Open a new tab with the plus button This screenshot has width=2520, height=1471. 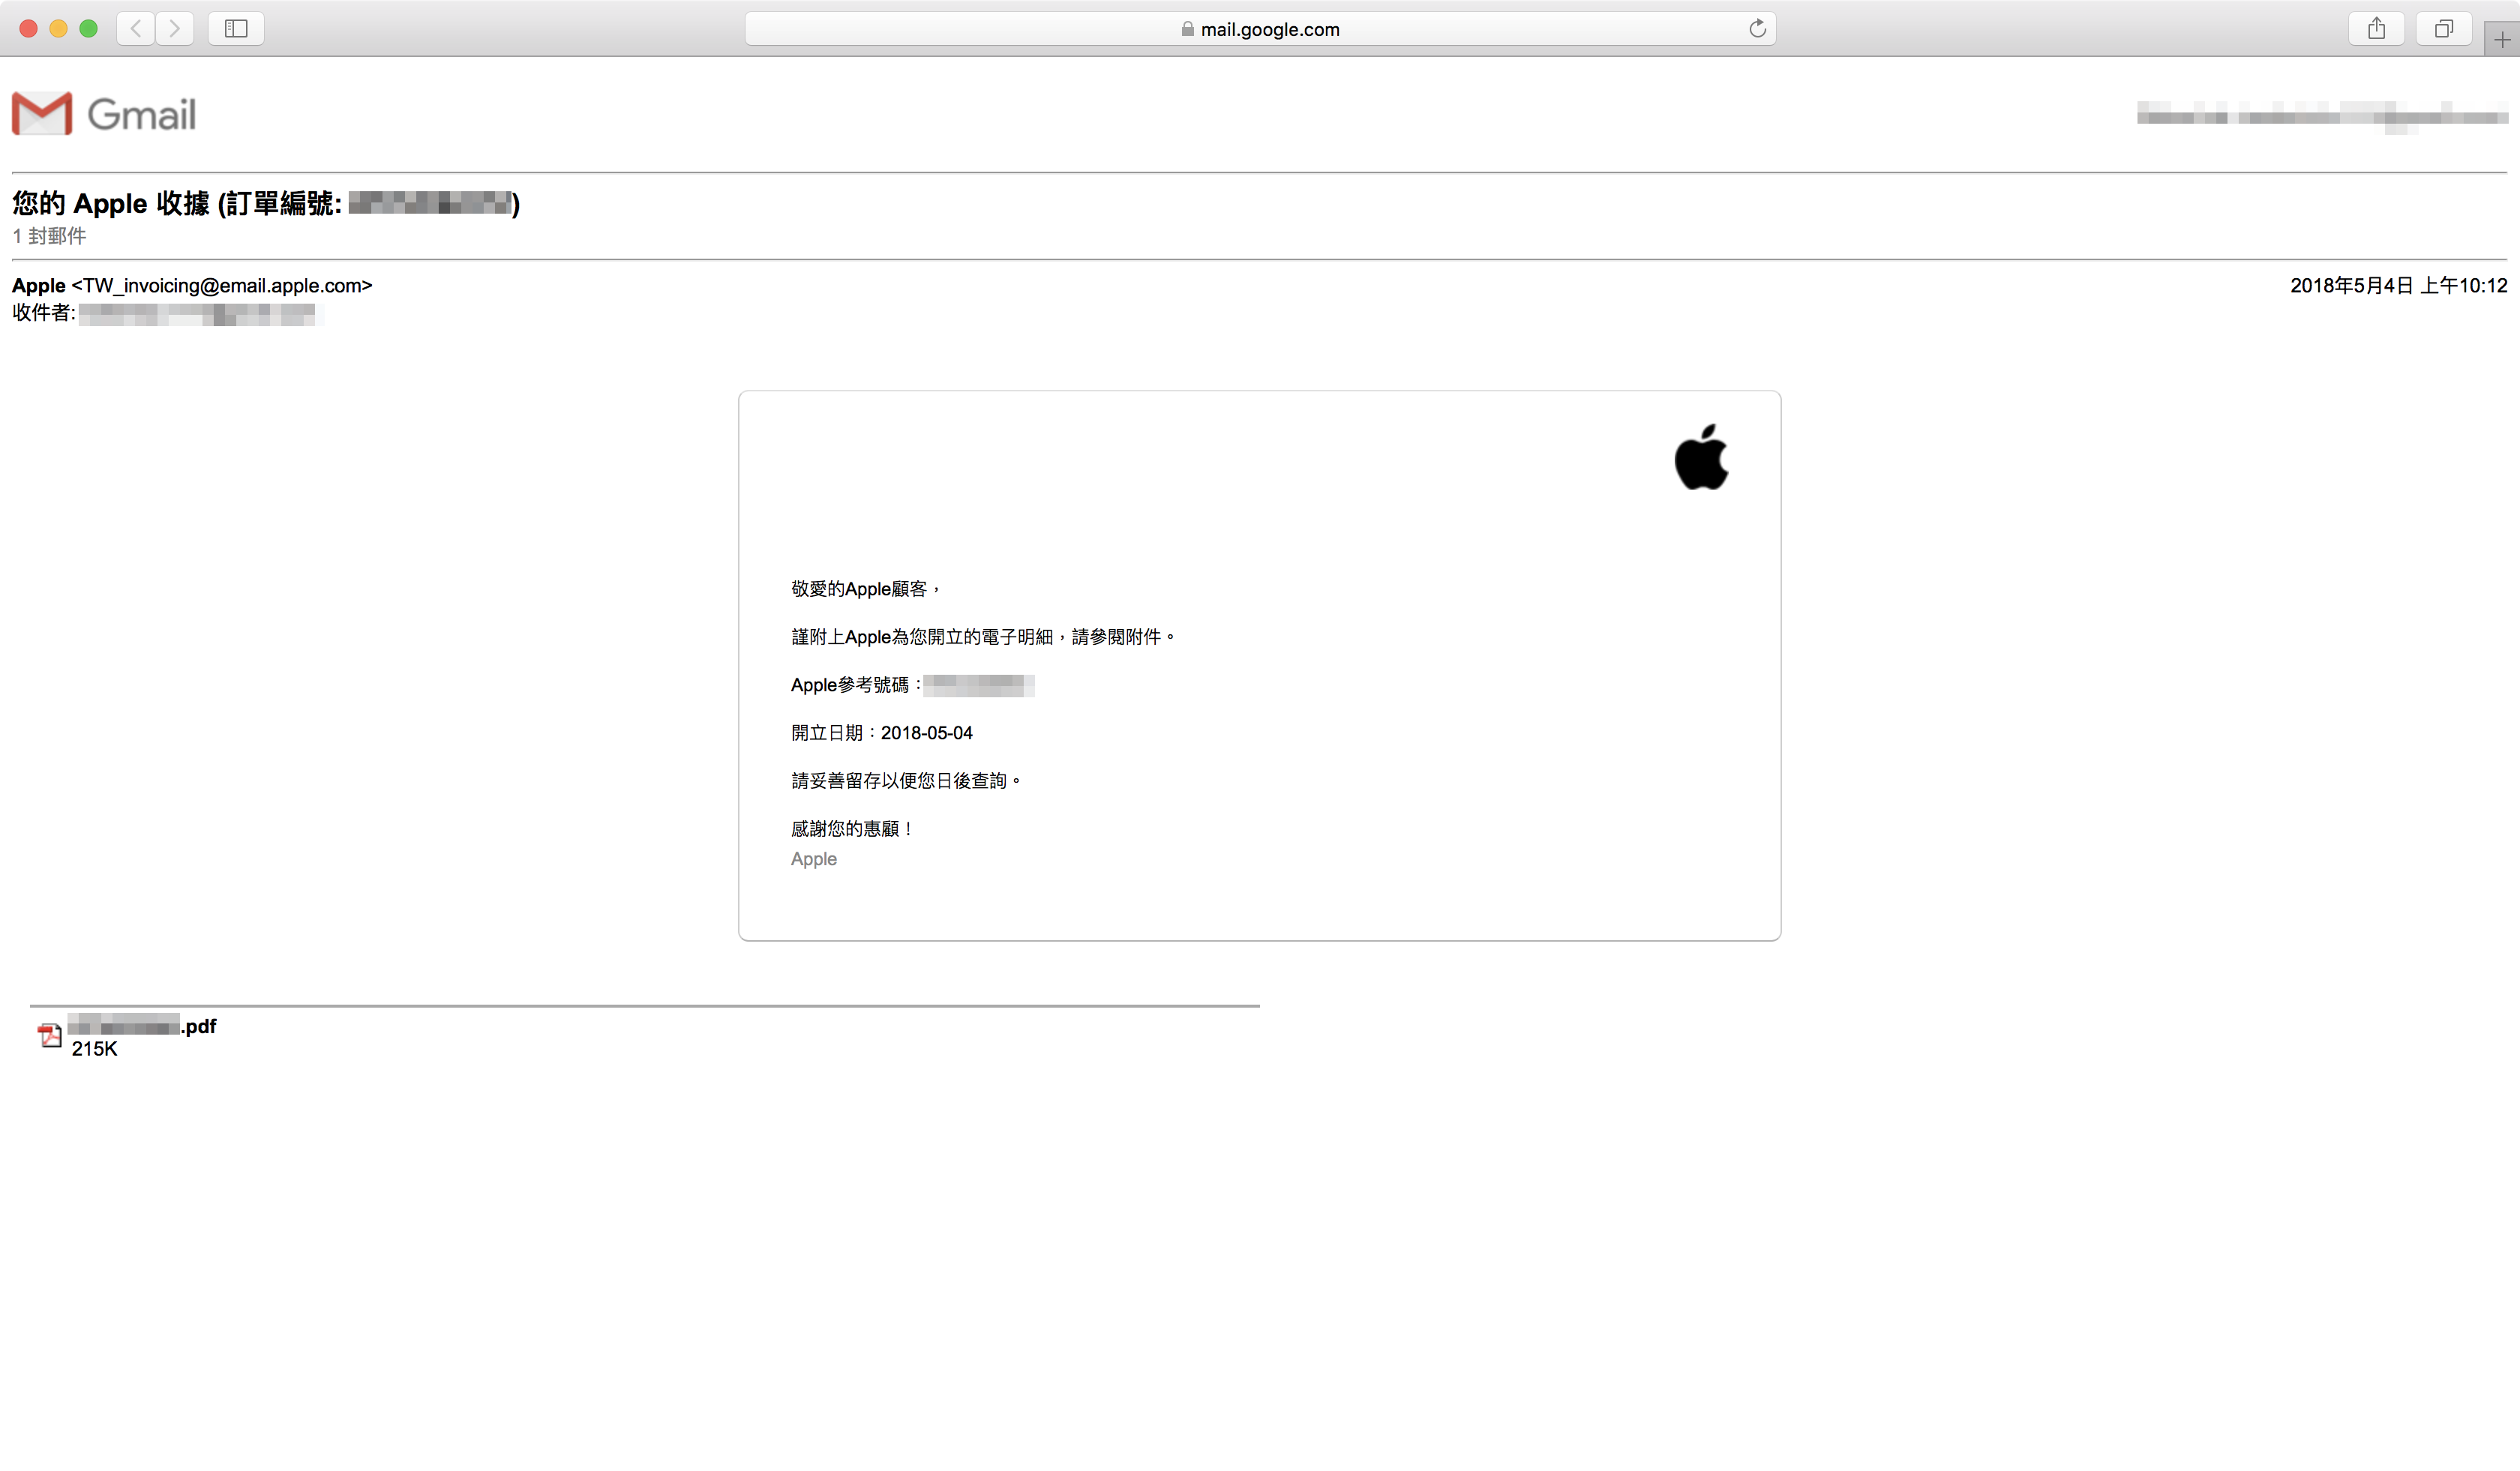pyautogui.click(x=2501, y=40)
